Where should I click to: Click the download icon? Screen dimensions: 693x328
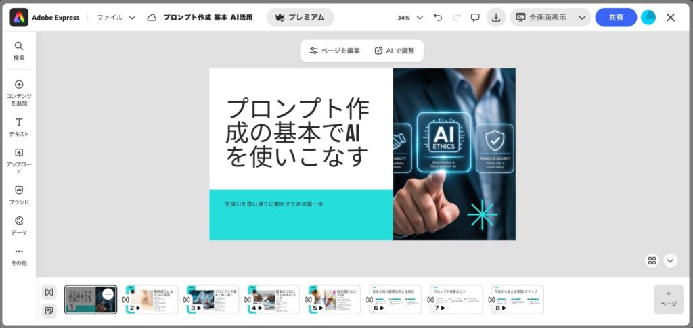point(496,18)
